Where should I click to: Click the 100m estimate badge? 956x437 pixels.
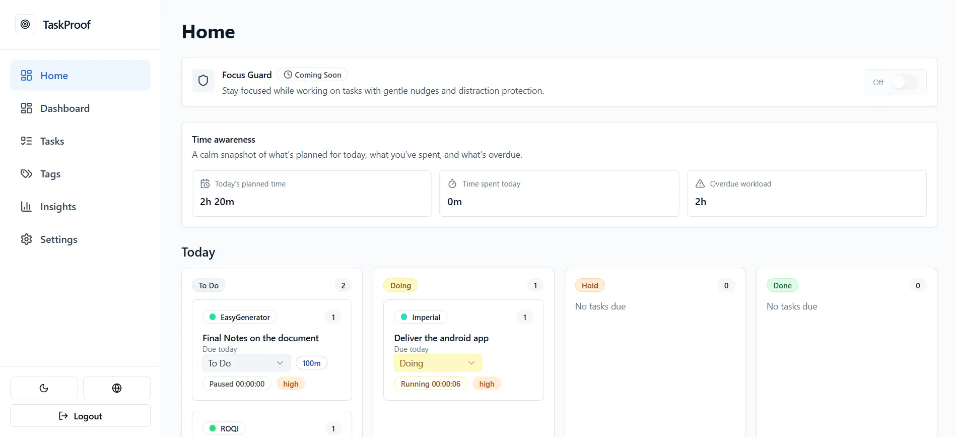(311, 363)
